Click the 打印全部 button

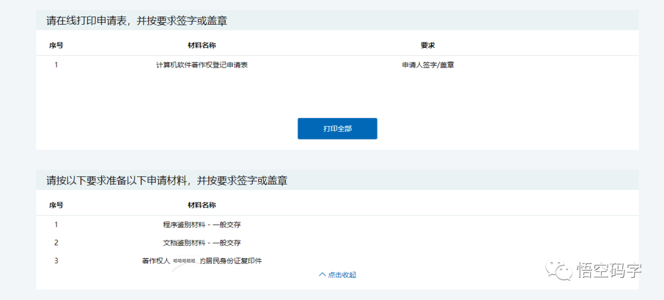337,128
